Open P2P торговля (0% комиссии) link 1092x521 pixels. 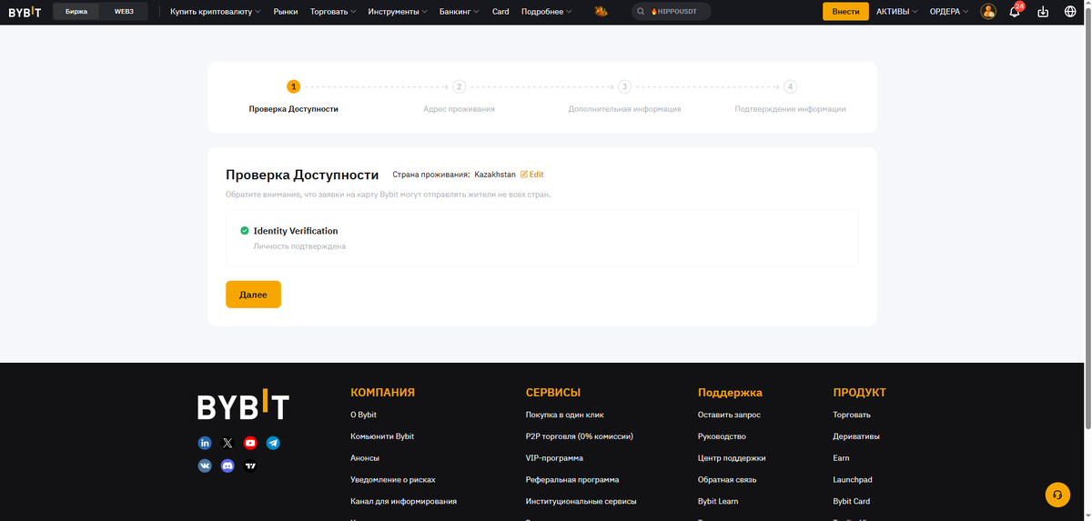[x=580, y=436]
